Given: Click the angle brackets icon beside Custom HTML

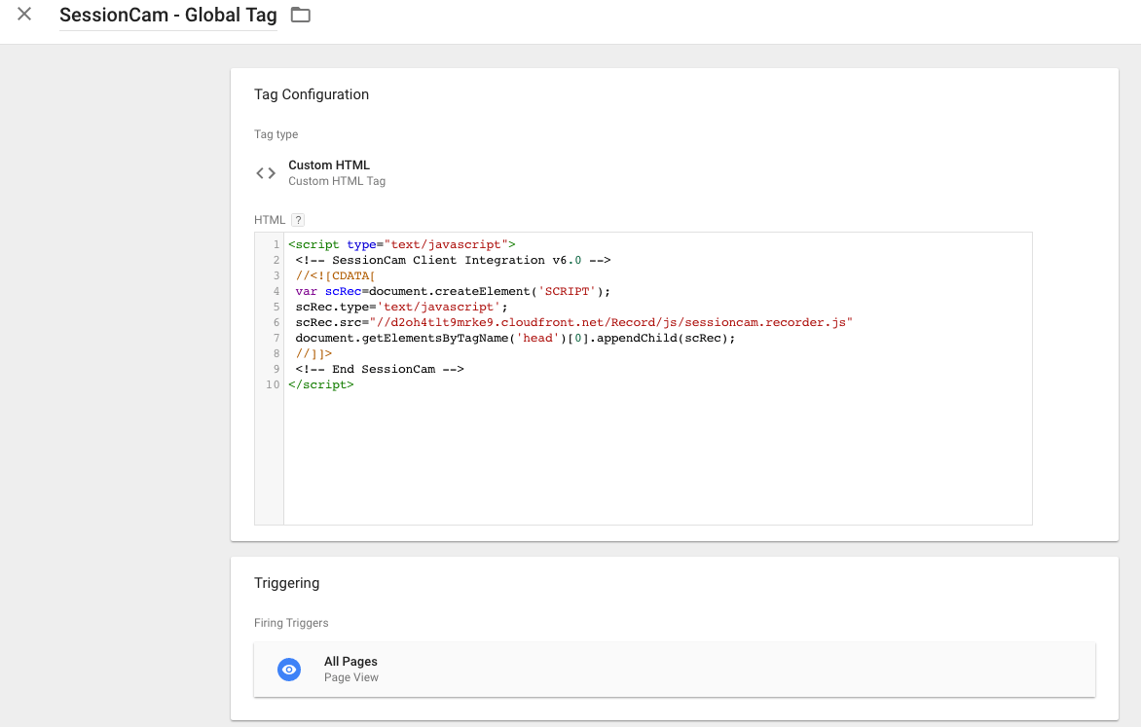Looking at the screenshot, I should [265, 172].
